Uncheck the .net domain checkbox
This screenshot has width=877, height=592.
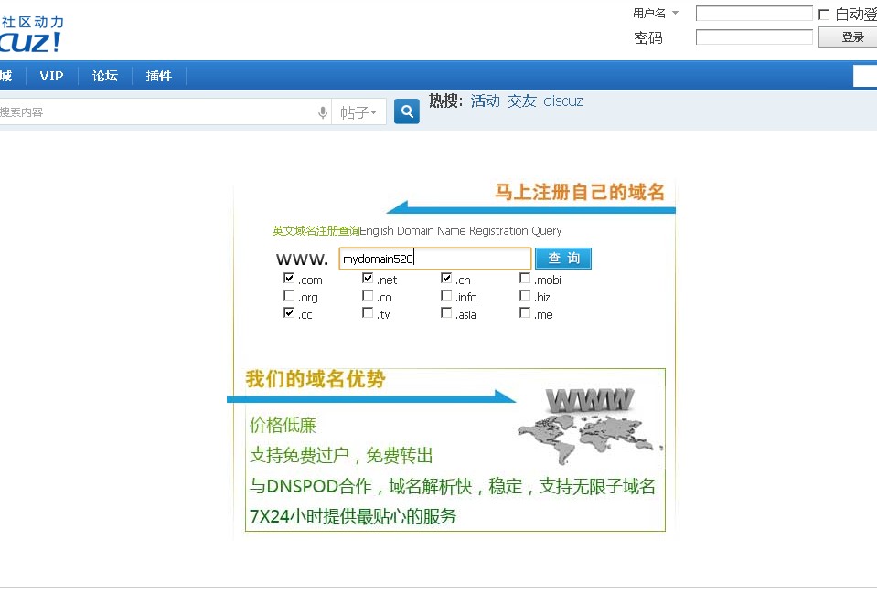click(x=368, y=278)
